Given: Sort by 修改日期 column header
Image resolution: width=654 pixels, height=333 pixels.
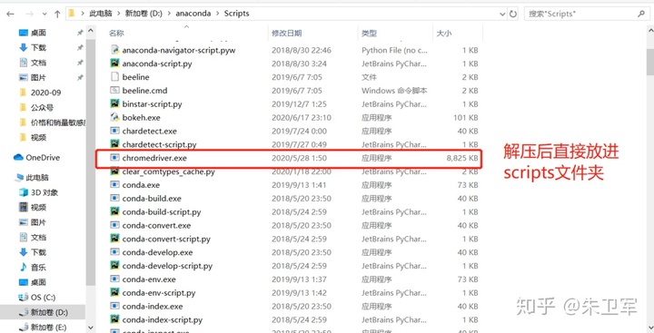Looking at the screenshot, I should click(x=286, y=34).
